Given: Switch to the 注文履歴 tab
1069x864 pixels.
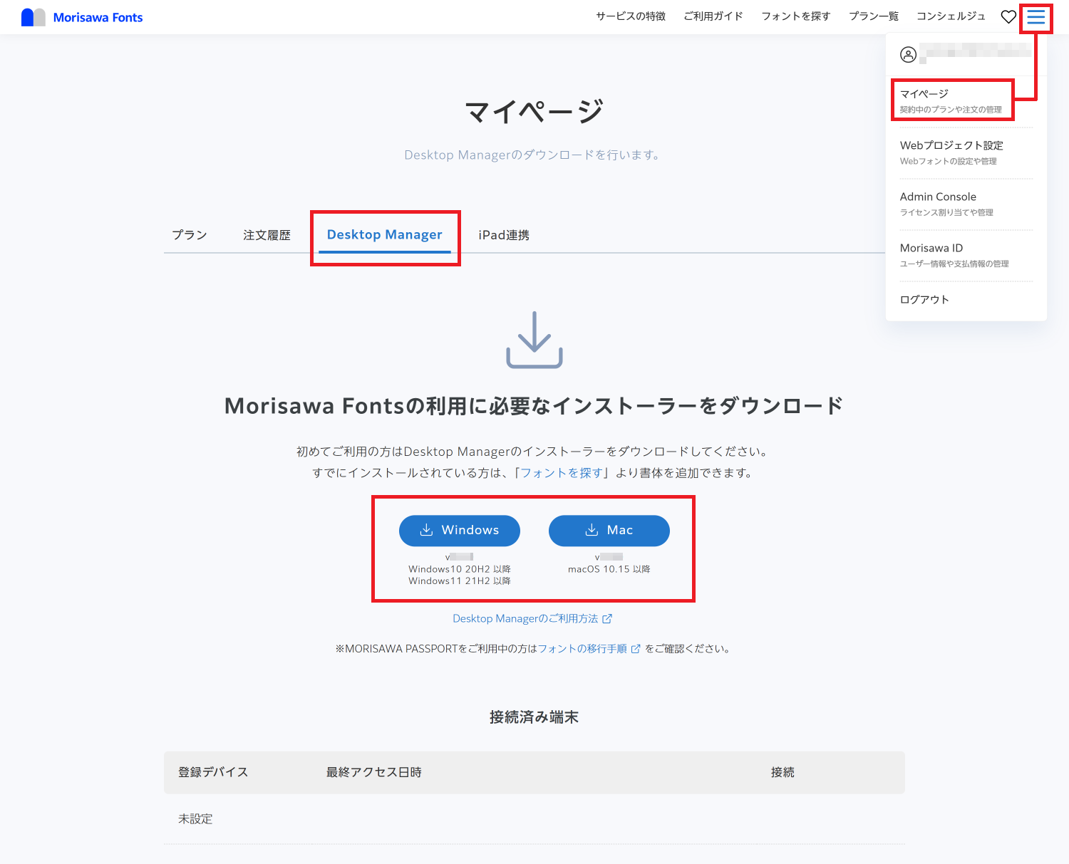Looking at the screenshot, I should 267,235.
